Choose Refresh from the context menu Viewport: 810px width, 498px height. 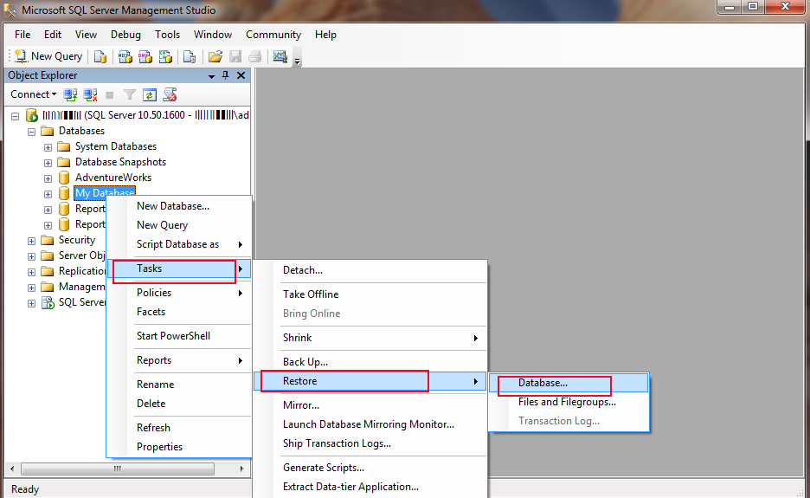[x=179, y=428]
